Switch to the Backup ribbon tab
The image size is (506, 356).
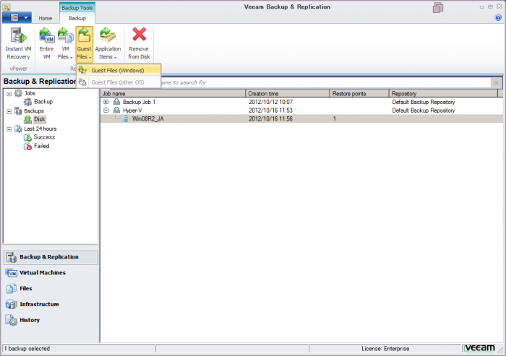pos(77,18)
